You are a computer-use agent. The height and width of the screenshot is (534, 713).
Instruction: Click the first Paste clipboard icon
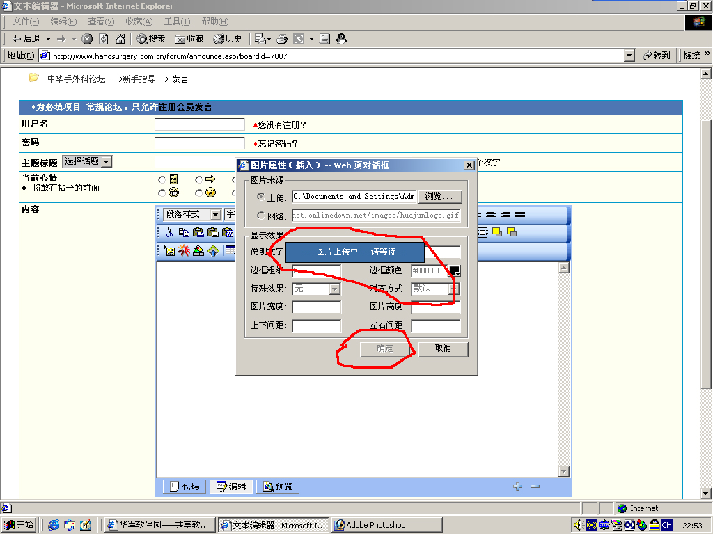[198, 232]
